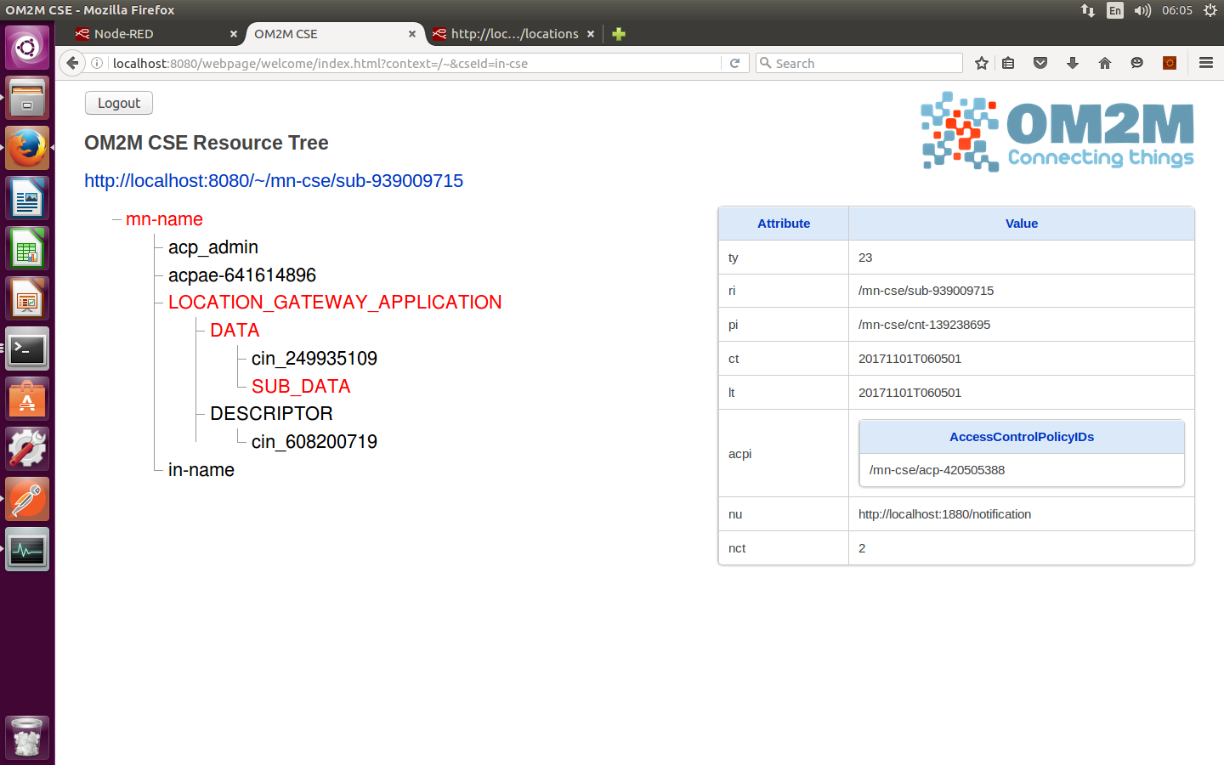Open the sub-939009715 resource URL link
This screenshot has width=1224, height=765.
tap(274, 181)
